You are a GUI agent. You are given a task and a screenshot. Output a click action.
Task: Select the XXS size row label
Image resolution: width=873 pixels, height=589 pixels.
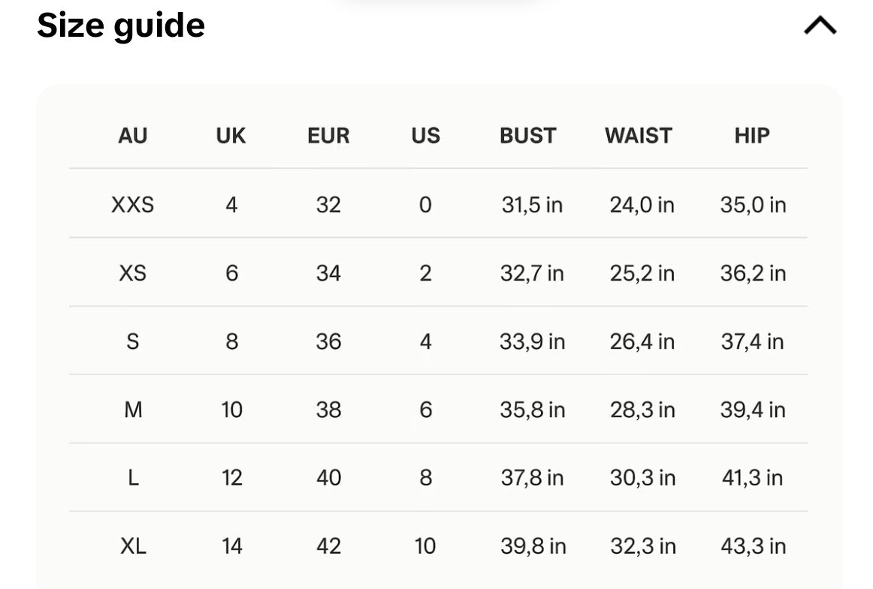coord(132,205)
